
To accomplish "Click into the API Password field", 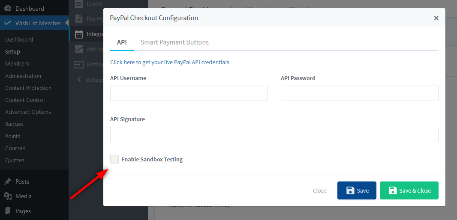I will coord(359,93).
